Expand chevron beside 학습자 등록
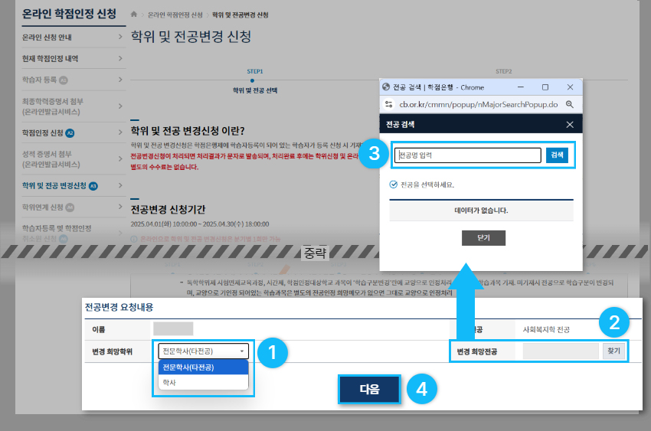Image resolution: width=651 pixels, height=431 pixels. click(x=120, y=79)
